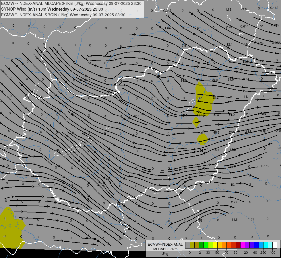Click the map value 28.5
Image resolution: width=281 pixels, height=258 pixels.
pyautogui.click(x=231, y=79)
